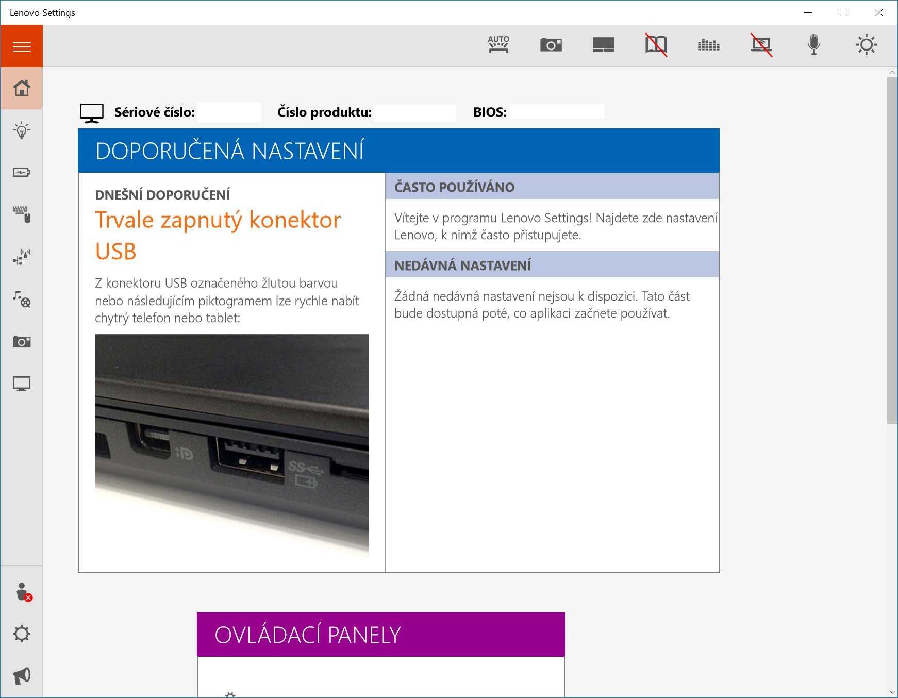The width and height of the screenshot is (898, 698).
Task: Open audio and media settings icon
Action: tap(22, 299)
